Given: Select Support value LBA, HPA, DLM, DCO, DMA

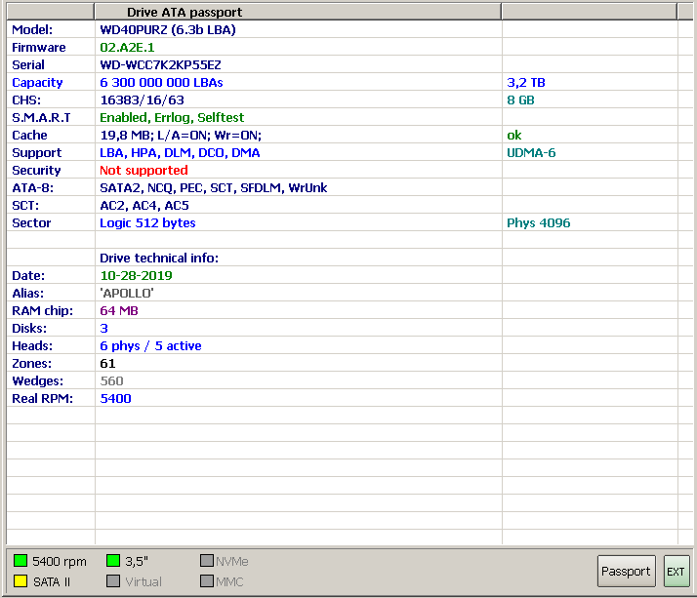Looking at the screenshot, I should pos(180,153).
